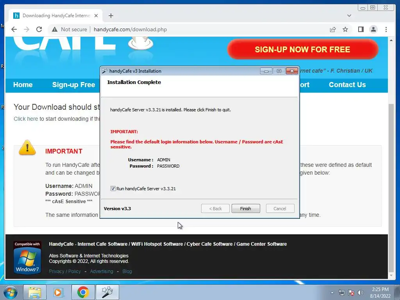The height and width of the screenshot is (300, 400).
Task: Close the Downloading HandyCafe tab
Action: (x=96, y=16)
